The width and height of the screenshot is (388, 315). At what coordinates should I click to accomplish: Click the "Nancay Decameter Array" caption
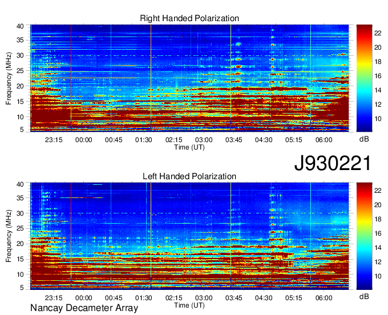pos(84,308)
